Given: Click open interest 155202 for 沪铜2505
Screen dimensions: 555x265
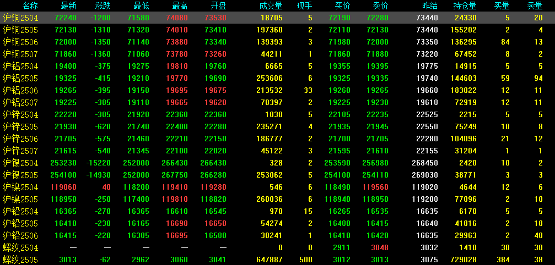Looking at the screenshot, I should click(x=464, y=30).
